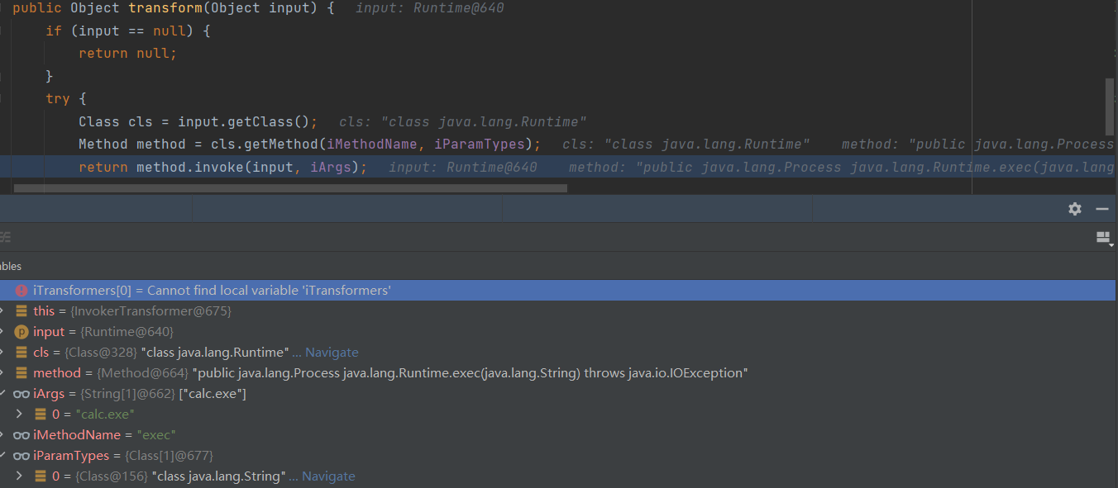Expand the Class@156 element under iParamTypes
The width and height of the screenshot is (1118, 488).
19,476
